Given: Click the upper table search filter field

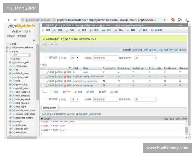Looking at the screenshot, I should pos(105,58).
